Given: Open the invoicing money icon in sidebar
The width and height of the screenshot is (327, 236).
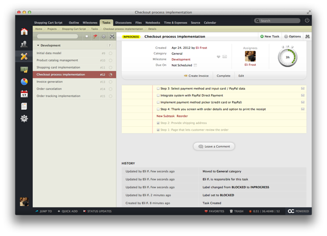Looking at the screenshot, I should pos(24,69).
